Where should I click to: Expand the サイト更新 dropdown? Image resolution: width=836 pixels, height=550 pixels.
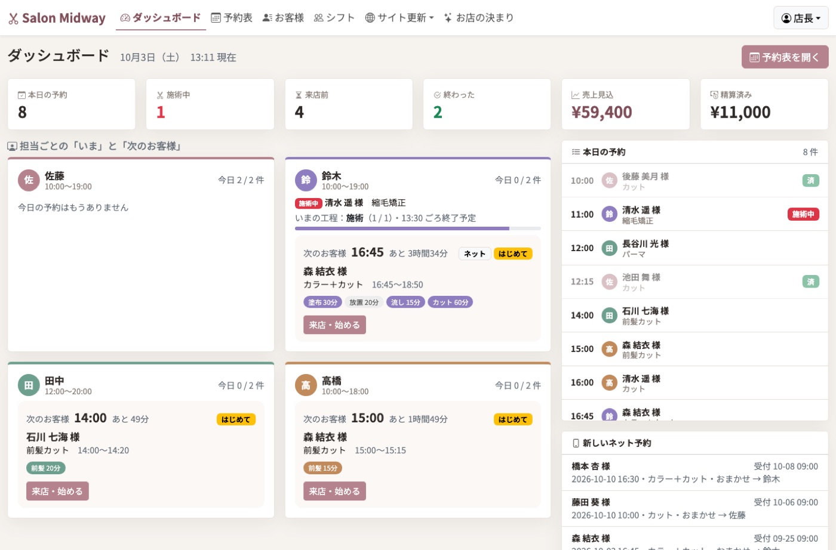(x=399, y=18)
